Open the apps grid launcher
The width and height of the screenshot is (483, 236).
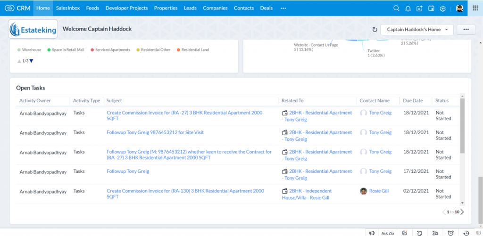coord(475,8)
